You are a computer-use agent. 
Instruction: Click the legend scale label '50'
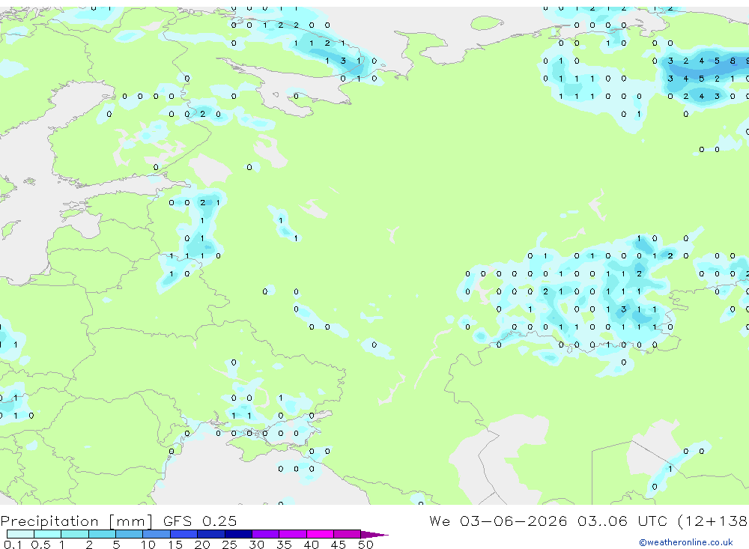(x=366, y=545)
